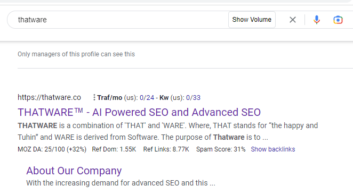353x194 pixels.
Task: Click the Show backlinks link
Action: [273, 149]
